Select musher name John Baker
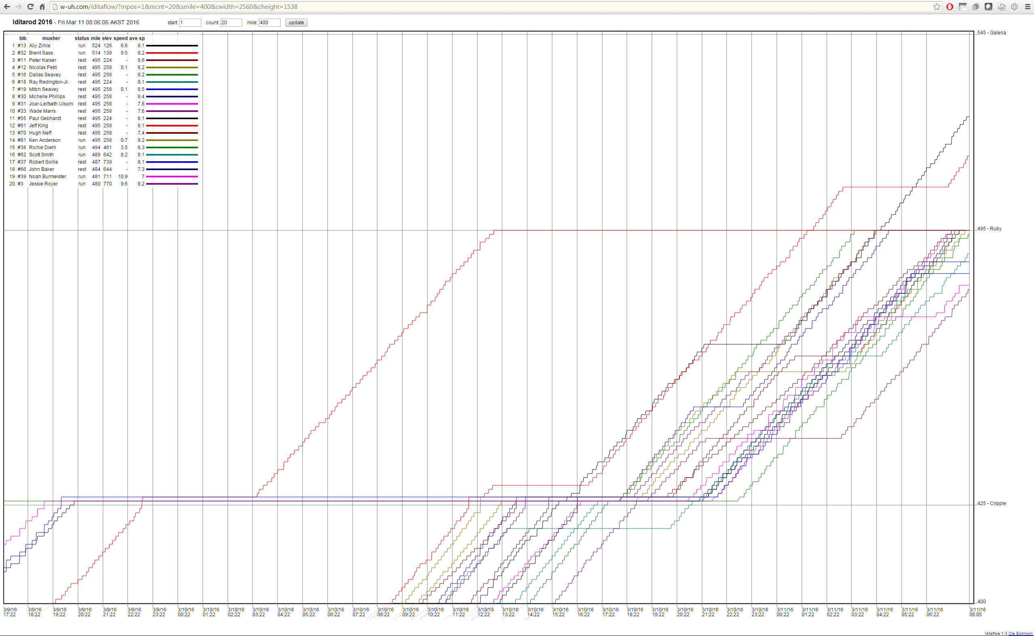 point(42,170)
